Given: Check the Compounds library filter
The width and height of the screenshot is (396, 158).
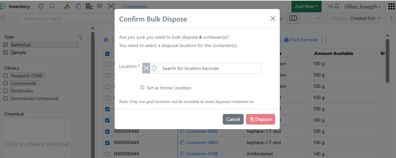Looking at the screenshot, I should [x=5, y=83].
